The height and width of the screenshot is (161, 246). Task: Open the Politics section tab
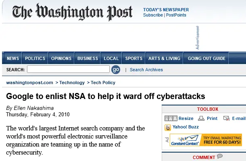click(x=35, y=58)
